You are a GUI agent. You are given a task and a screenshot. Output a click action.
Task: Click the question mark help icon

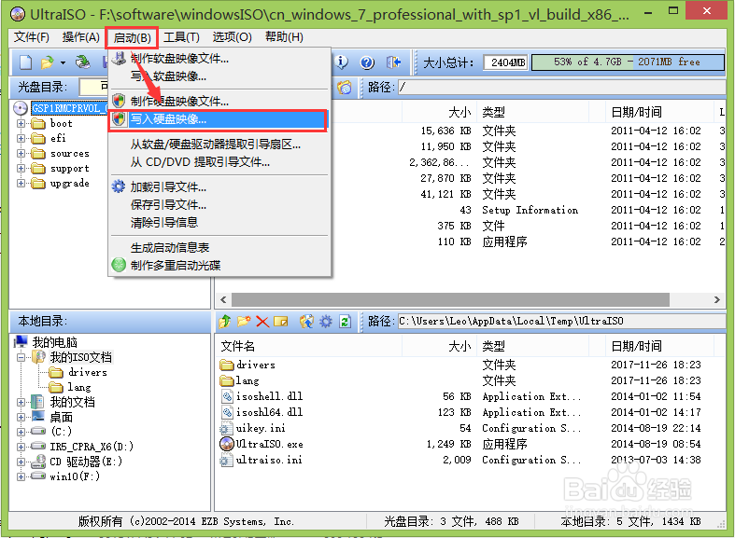tap(367, 62)
